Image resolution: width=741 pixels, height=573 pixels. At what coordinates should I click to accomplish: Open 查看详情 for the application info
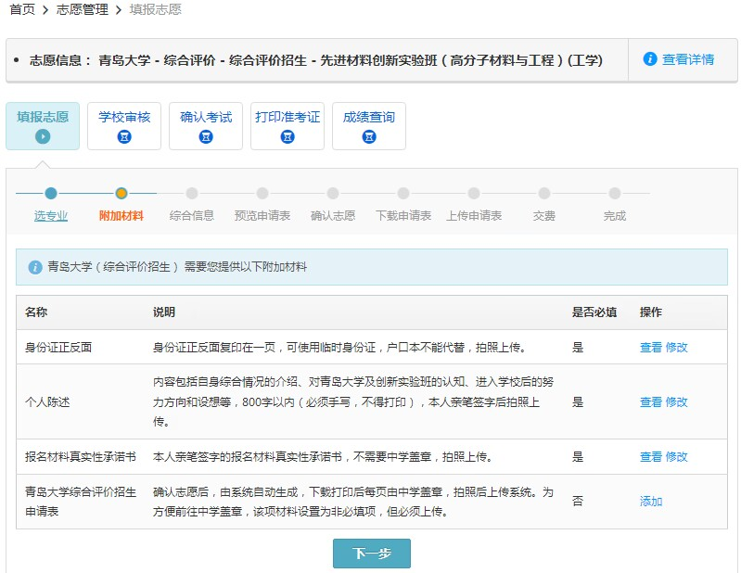687,59
